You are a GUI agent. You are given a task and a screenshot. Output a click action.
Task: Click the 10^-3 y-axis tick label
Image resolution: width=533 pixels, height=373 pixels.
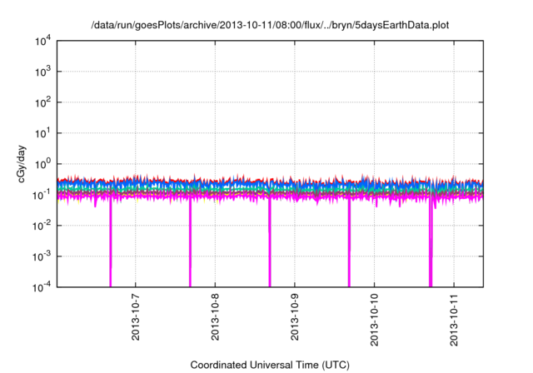point(42,256)
